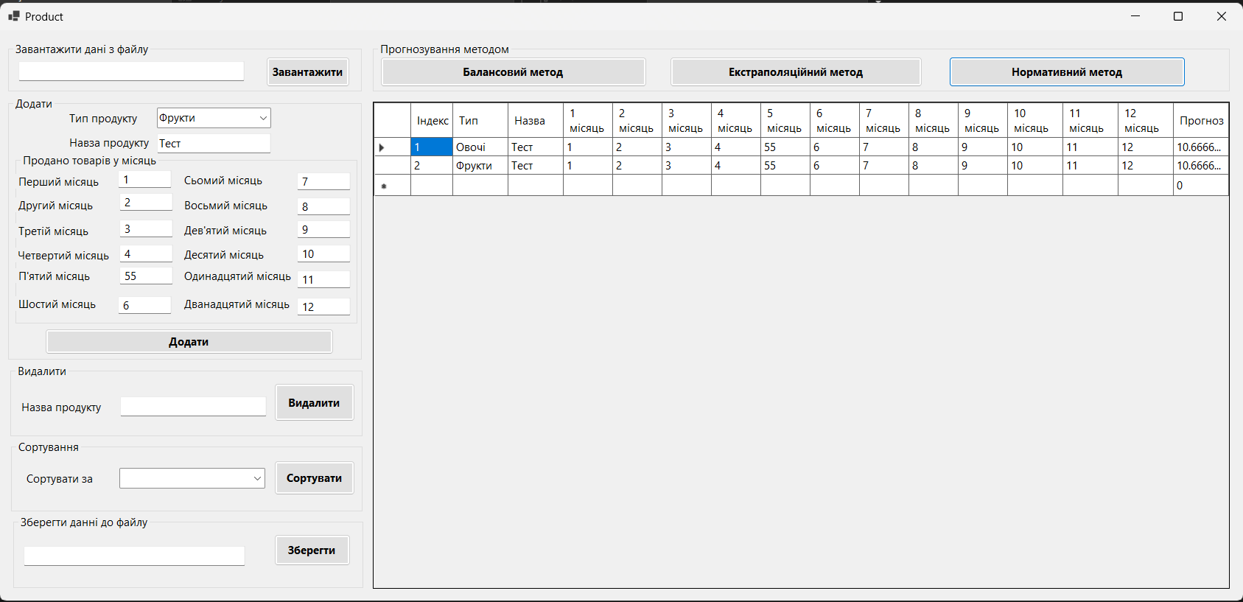Screen dimensions: 1243x602
Task: Click the Завантажити button
Action: click(307, 72)
